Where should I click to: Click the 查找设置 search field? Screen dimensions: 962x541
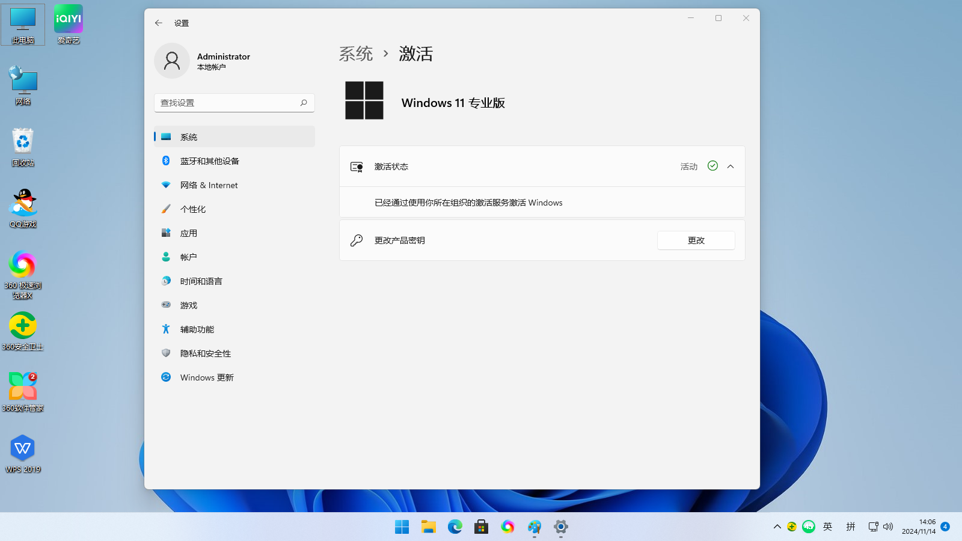[234, 103]
